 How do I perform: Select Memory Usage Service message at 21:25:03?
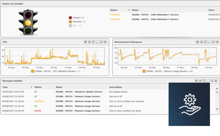(78, 106)
